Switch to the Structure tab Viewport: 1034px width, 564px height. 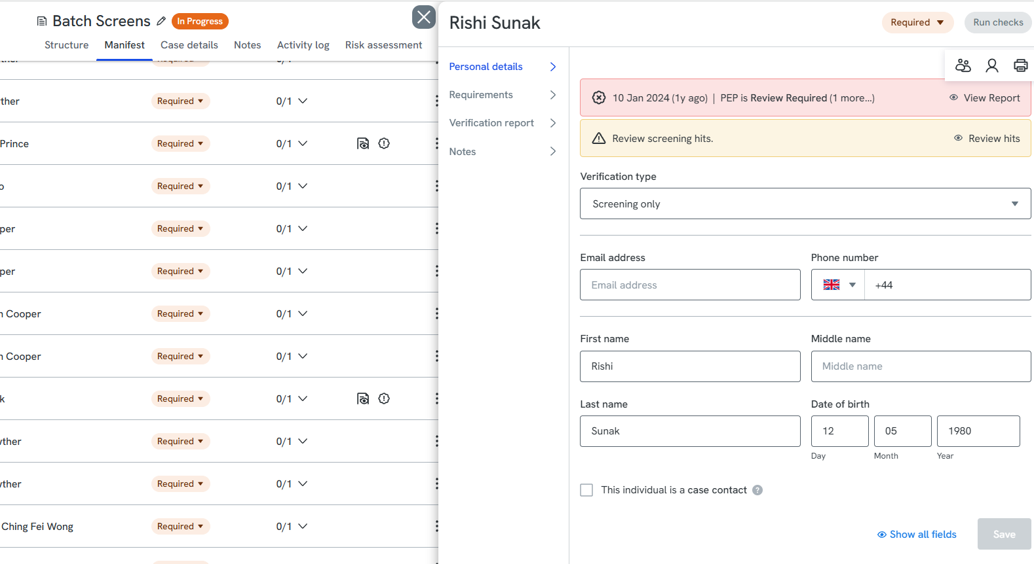[x=66, y=45]
